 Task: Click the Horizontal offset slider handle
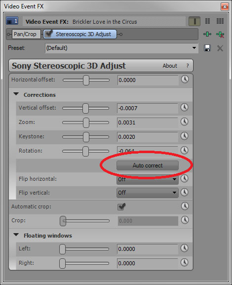point(86,80)
